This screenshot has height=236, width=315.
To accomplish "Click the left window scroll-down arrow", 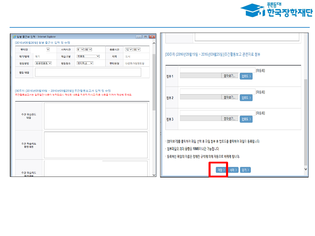I will pyautogui.click(x=154, y=175).
